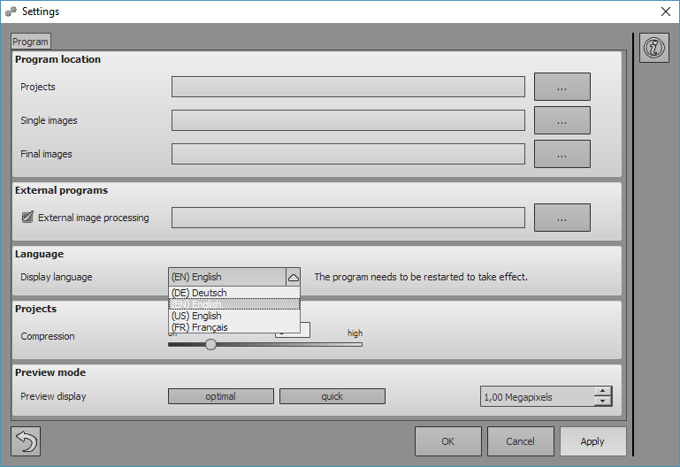
Task: Click the restart notice text
Action: [x=421, y=277]
